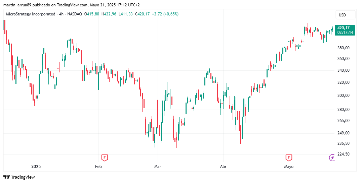The height and width of the screenshot is (183, 360).
Task: Click the Mayo label on time axis
Action: [x=289, y=167]
